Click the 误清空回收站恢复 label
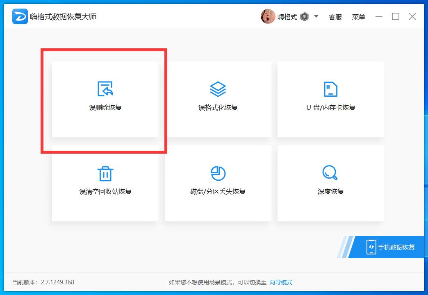The image size is (428, 295). pyautogui.click(x=105, y=192)
